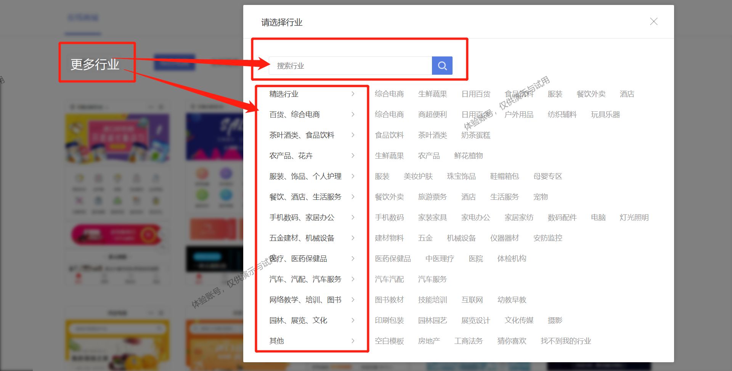
Task: Expand the 服装、饰品、个人护理 category chevron
Action: coord(353,176)
